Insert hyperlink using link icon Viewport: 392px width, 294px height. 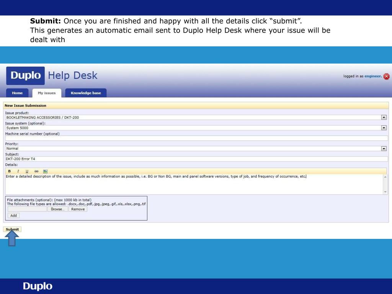click(36, 171)
